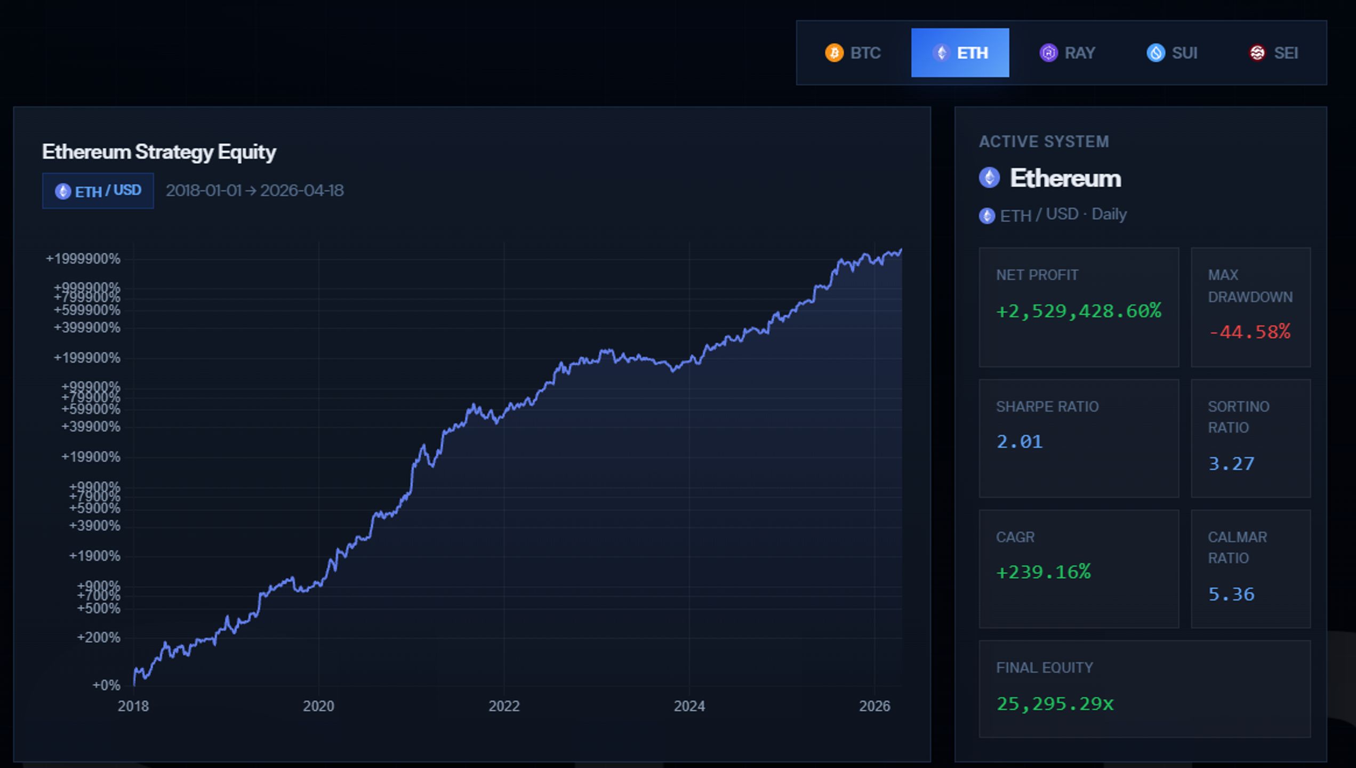Click the Max Drawdown value -44.58%

(1249, 332)
